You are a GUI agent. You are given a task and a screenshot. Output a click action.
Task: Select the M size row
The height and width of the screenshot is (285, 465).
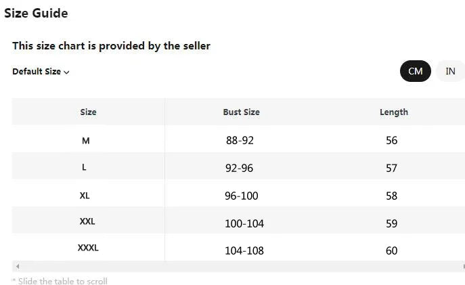pyautogui.click(x=238, y=140)
